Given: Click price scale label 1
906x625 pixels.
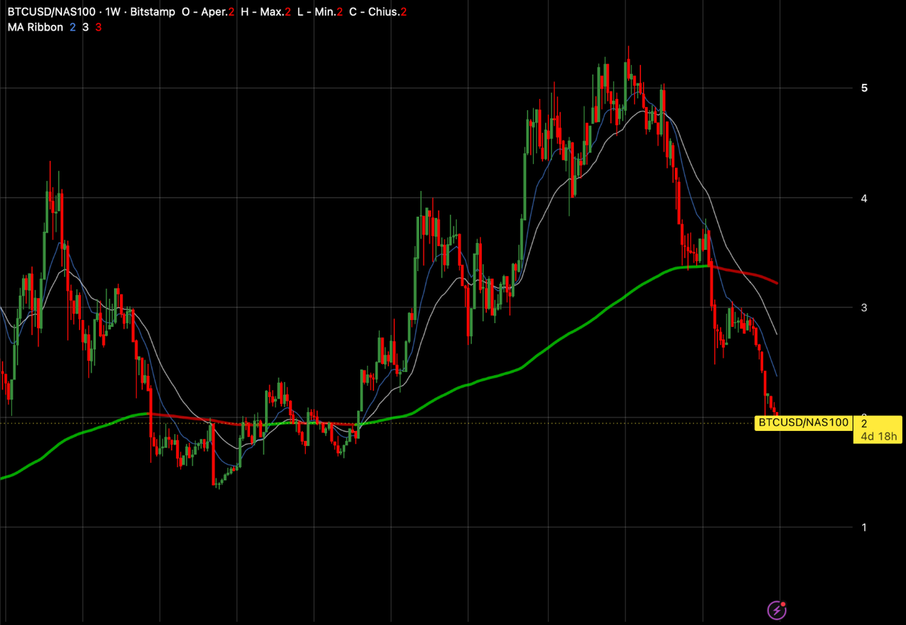Looking at the screenshot, I should 864,527.
